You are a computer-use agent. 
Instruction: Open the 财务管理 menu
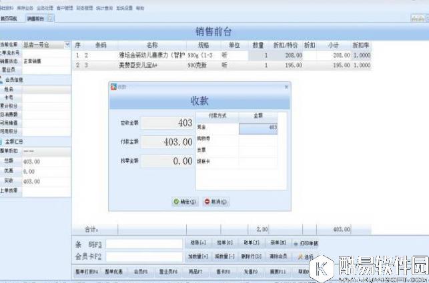tap(85, 8)
